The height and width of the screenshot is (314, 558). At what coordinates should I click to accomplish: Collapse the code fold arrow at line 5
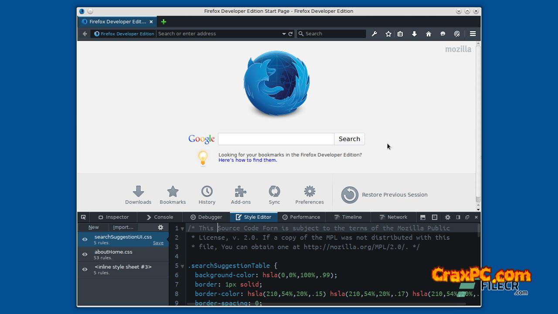point(182,266)
